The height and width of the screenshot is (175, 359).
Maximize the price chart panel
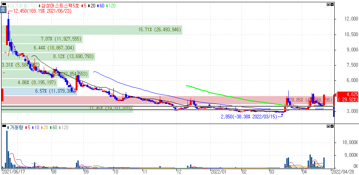pyautogui.click(x=328, y=4)
